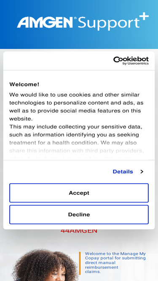
Task: Click the Manage My Copay welcome text
Action: pos(115,262)
